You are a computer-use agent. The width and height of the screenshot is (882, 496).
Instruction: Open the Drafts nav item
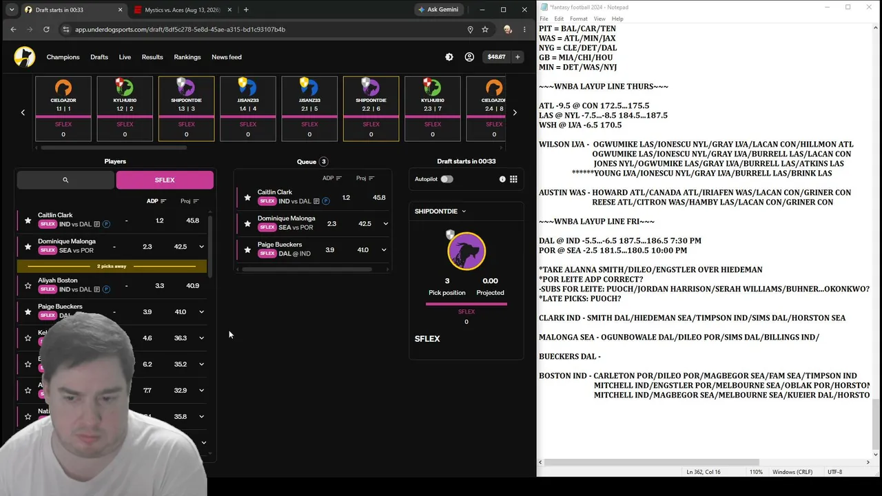pyautogui.click(x=99, y=57)
